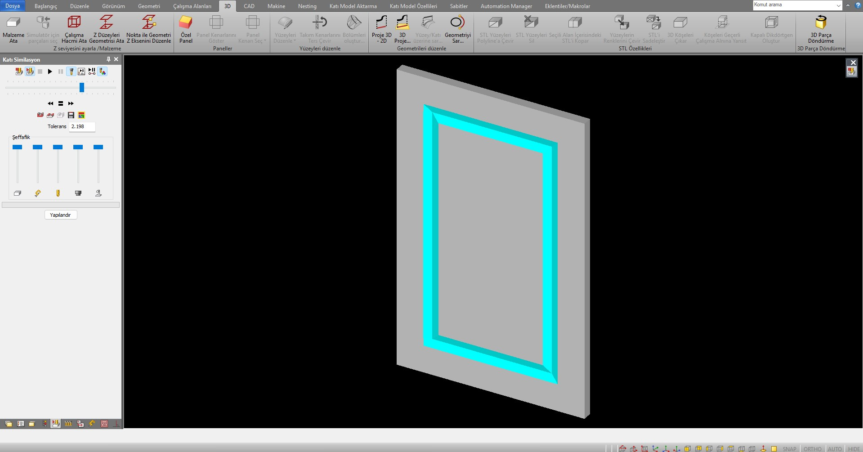Expand the Komut arama dropdown

tap(838, 5)
